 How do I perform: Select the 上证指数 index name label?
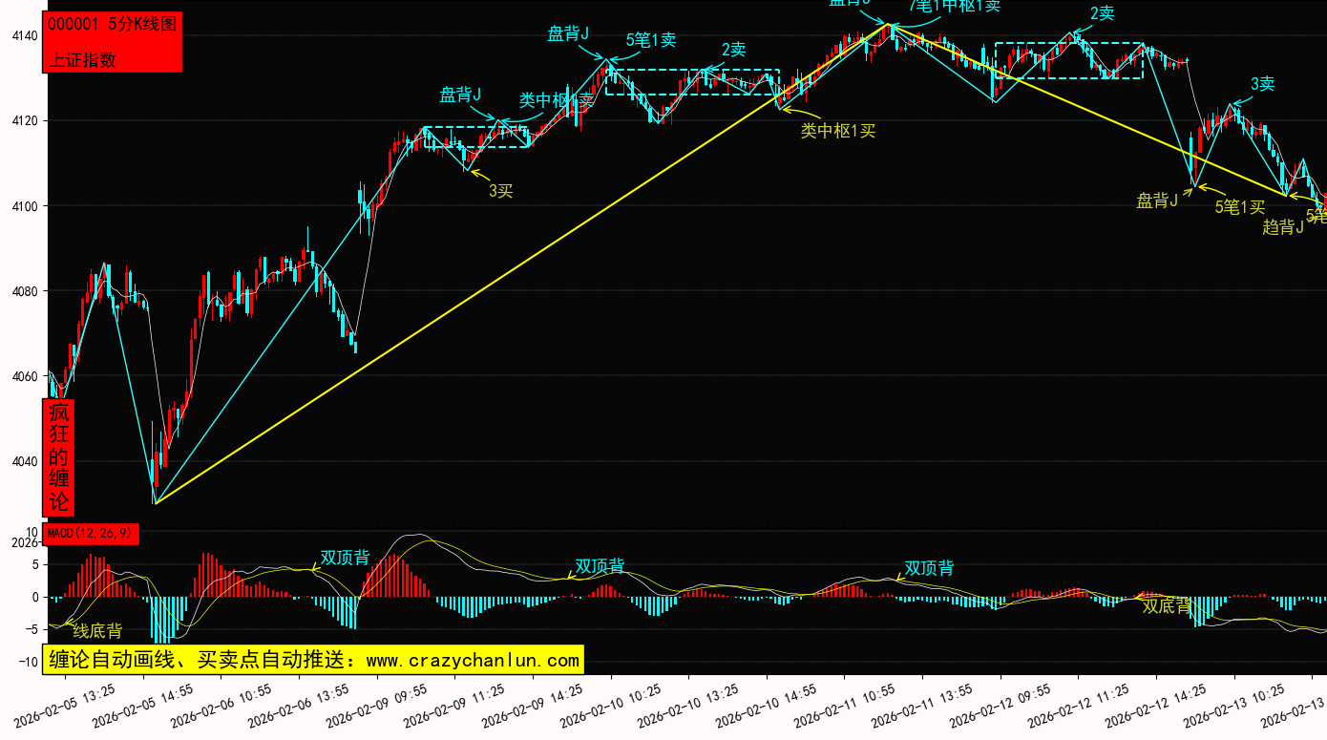coord(82,59)
